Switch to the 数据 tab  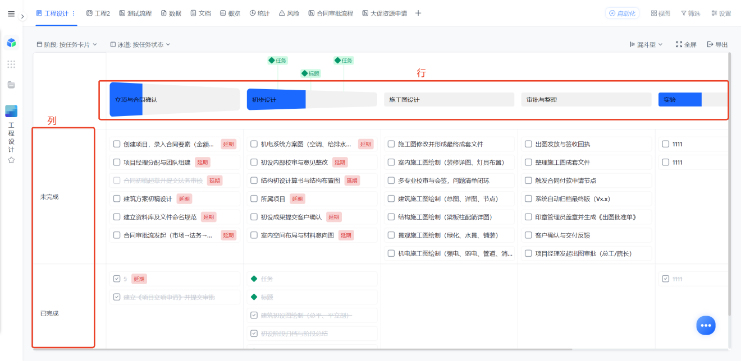click(x=171, y=13)
